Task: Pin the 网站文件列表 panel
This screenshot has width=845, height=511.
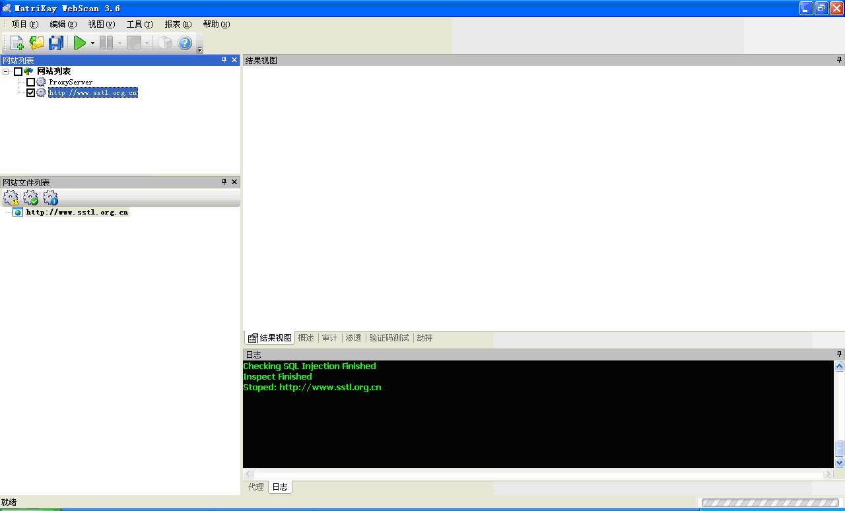Action: click(224, 182)
